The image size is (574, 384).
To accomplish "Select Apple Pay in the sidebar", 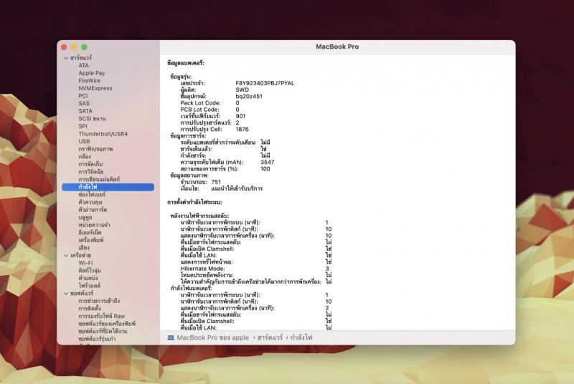I will click(x=92, y=73).
